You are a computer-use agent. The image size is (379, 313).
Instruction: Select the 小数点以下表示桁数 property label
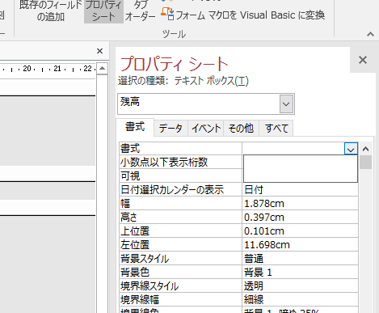(x=180, y=163)
